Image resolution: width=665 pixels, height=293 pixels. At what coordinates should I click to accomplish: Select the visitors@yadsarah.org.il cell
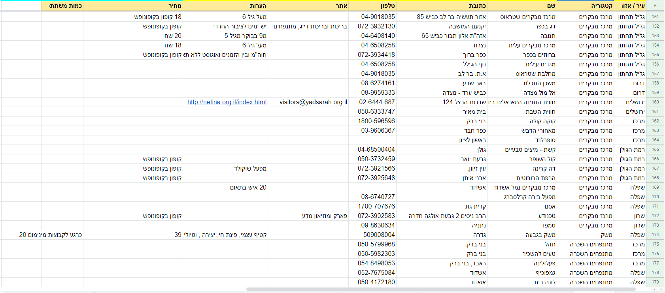coord(308,102)
